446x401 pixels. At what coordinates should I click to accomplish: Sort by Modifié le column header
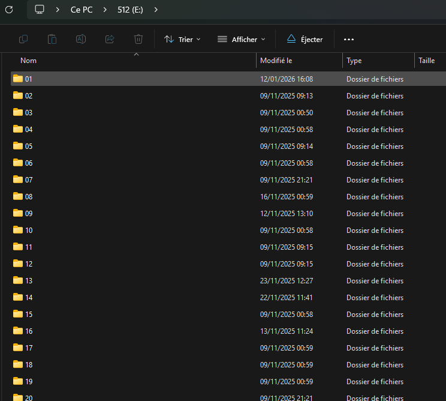click(276, 61)
